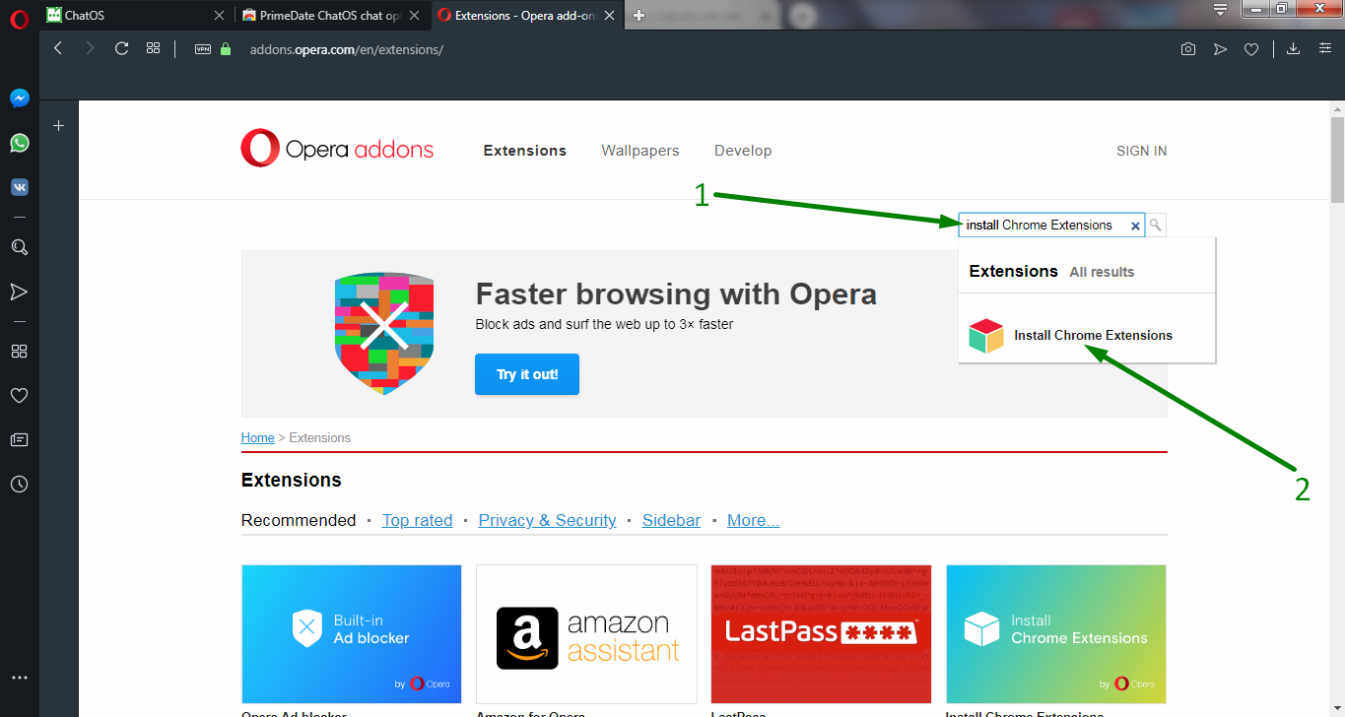Open the Top rated category

[x=418, y=520]
